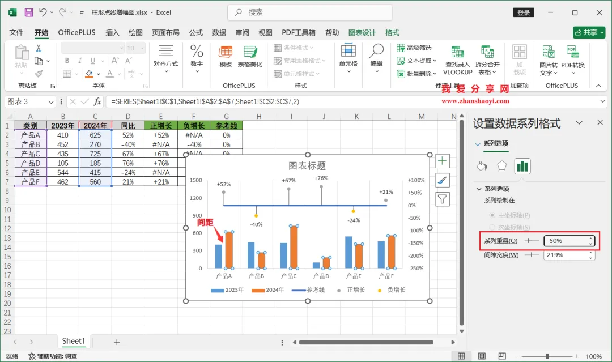
Task: Click the 图片转文字 icon
Action: click(x=549, y=52)
